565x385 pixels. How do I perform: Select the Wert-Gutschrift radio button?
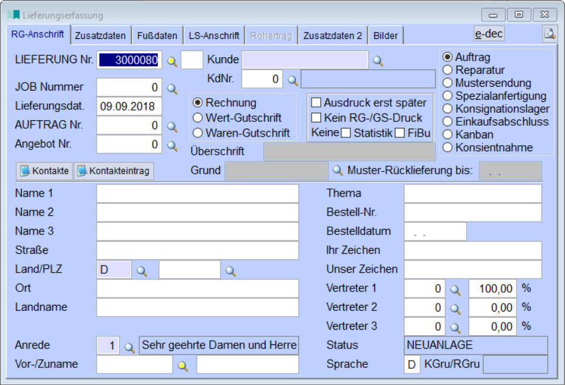197,118
